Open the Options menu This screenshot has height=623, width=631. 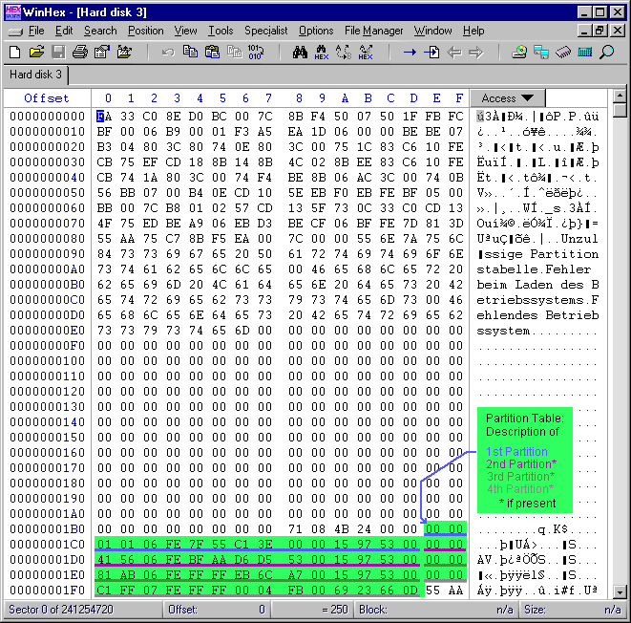point(316,31)
